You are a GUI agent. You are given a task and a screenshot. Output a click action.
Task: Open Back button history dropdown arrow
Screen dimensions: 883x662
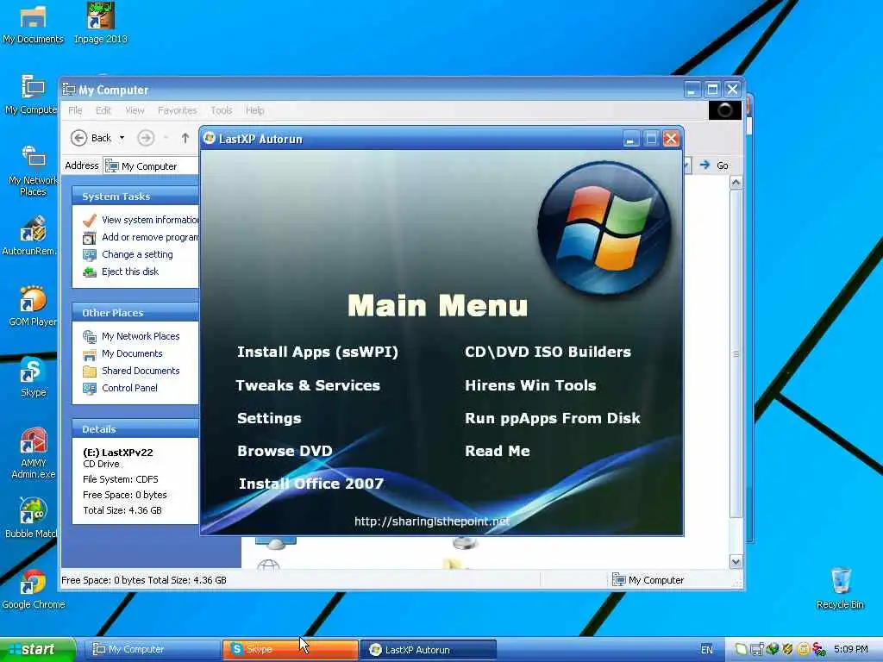tap(122, 138)
